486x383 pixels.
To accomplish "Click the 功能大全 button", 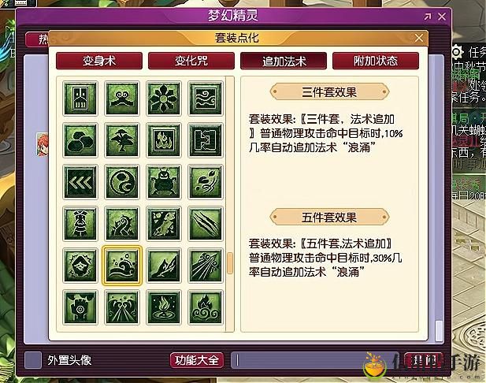I will pos(197,360).
